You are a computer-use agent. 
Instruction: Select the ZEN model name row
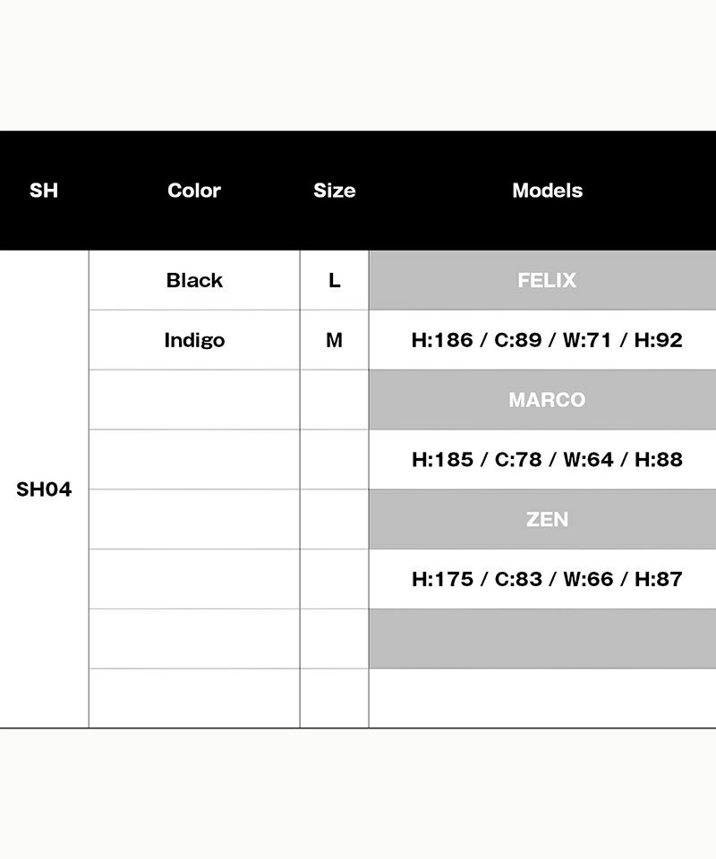[x=547, y=519]
